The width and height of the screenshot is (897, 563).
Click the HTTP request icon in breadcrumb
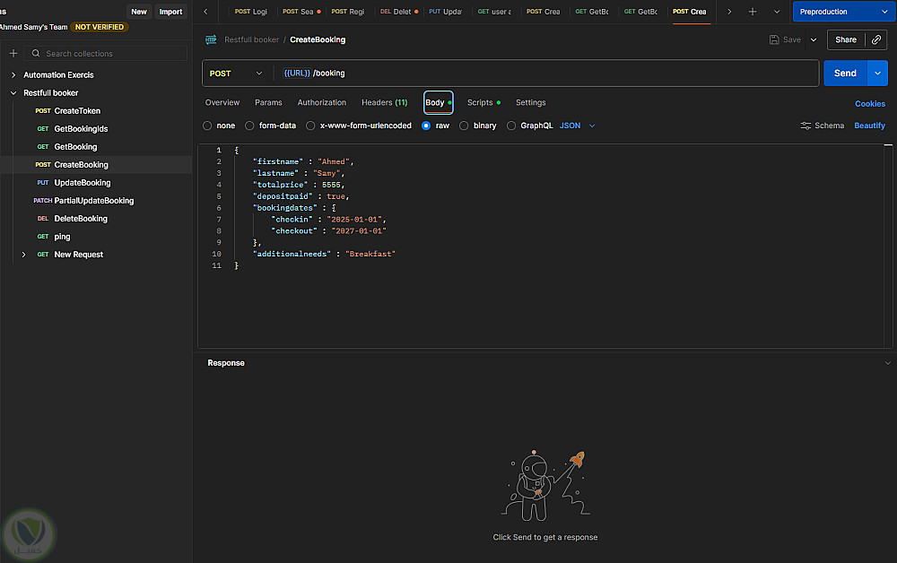(x=212, y=39)
